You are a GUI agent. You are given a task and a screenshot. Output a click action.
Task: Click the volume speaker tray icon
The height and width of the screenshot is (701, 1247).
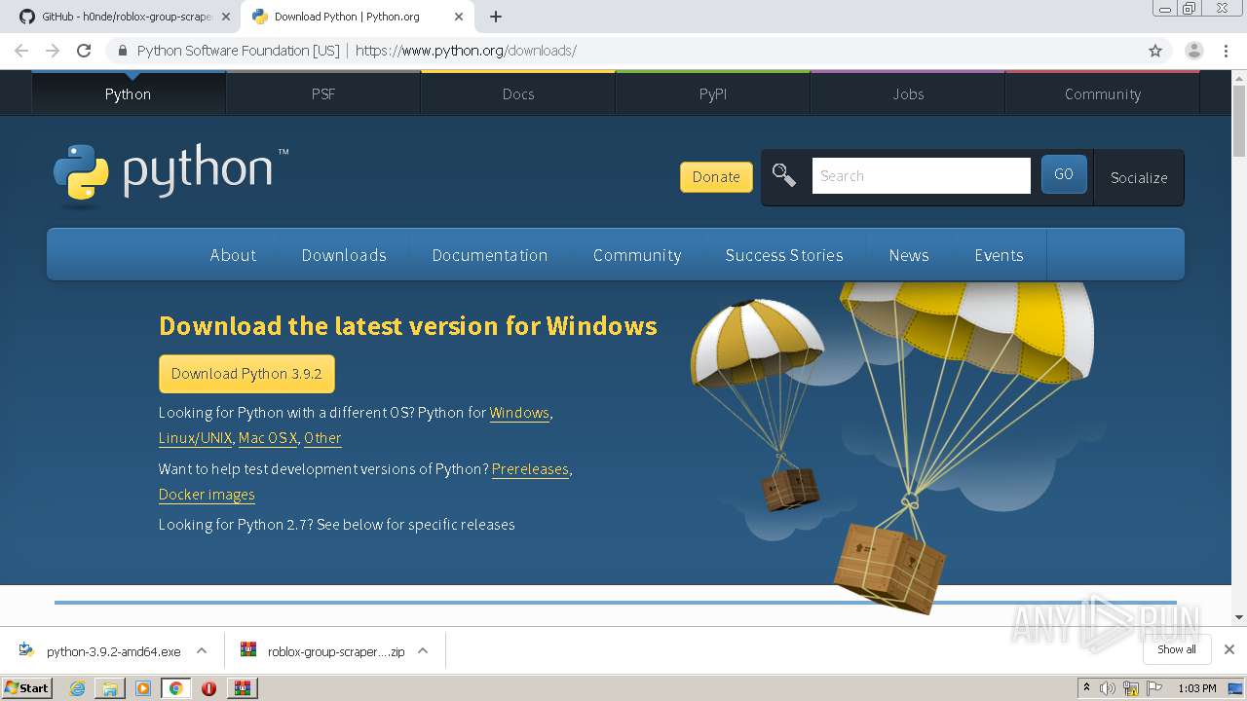pos(1108,688)
